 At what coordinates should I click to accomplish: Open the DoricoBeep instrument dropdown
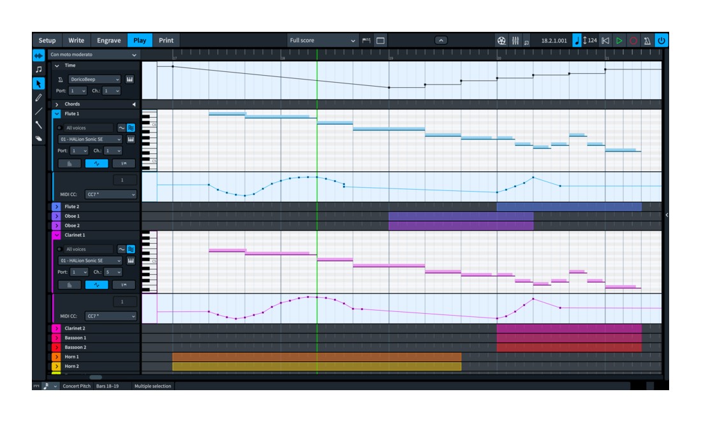(x=94, y=80)
